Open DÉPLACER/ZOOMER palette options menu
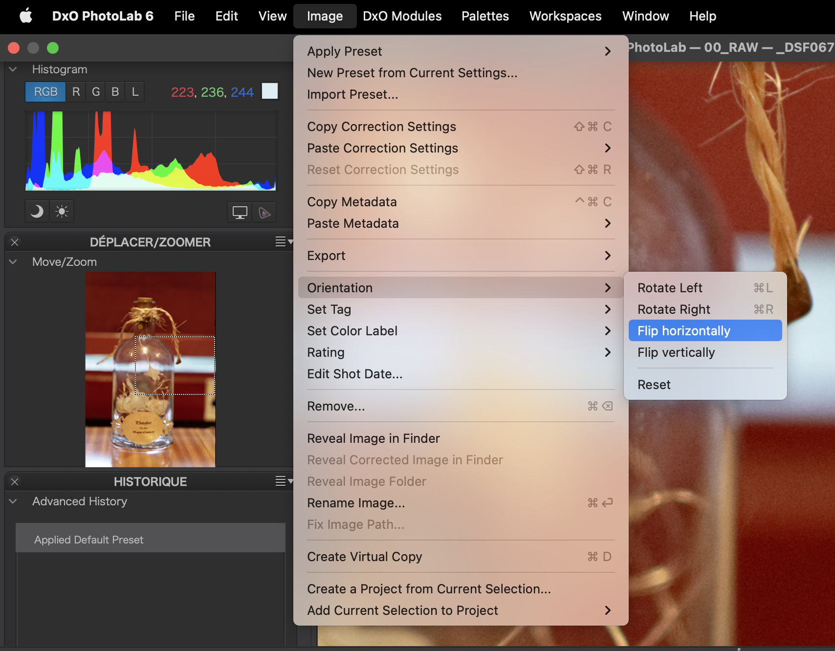 pyautogui.click(x=283, y=242)
